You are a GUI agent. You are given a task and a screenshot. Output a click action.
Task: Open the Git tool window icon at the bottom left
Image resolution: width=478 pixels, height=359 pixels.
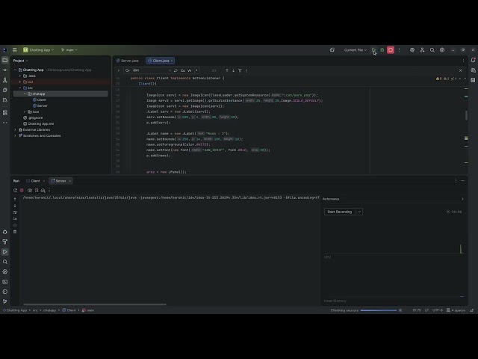coord(5,301)
